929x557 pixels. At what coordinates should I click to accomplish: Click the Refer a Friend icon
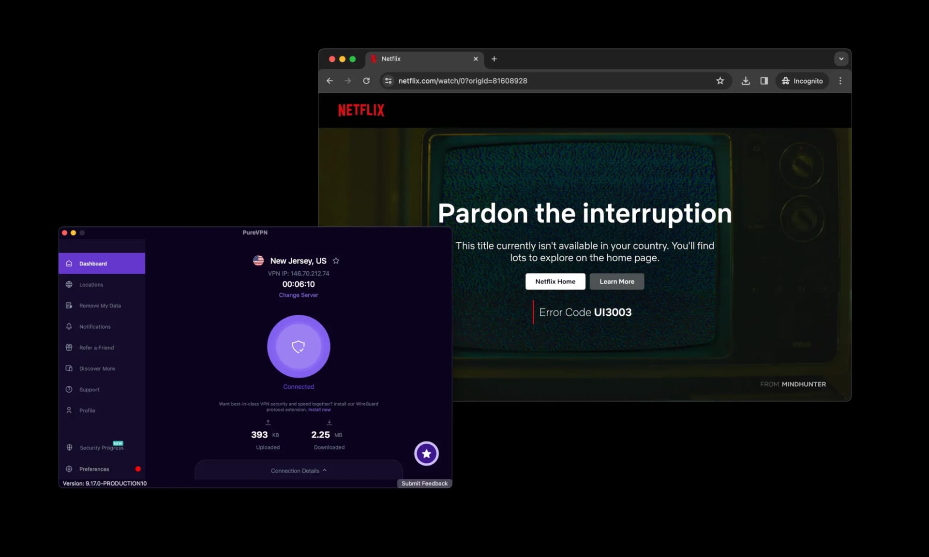[69, 347]
